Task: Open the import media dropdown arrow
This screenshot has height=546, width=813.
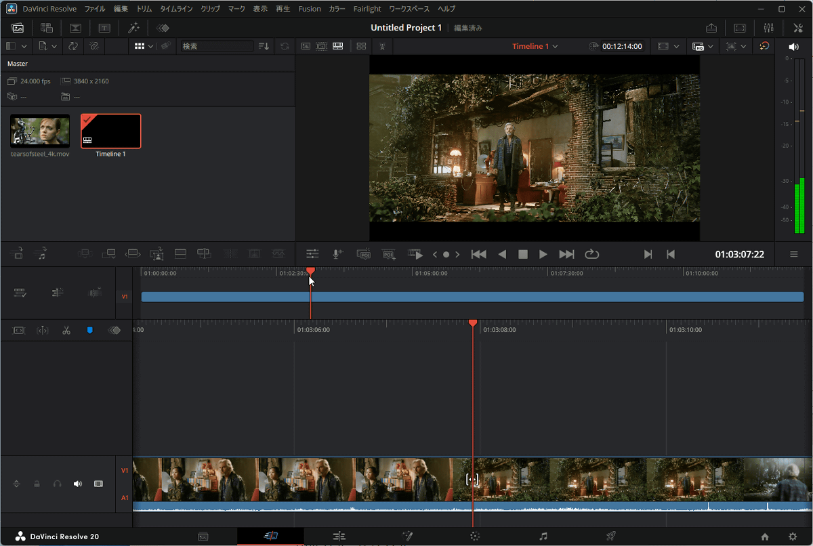Action: click(54, 46)
